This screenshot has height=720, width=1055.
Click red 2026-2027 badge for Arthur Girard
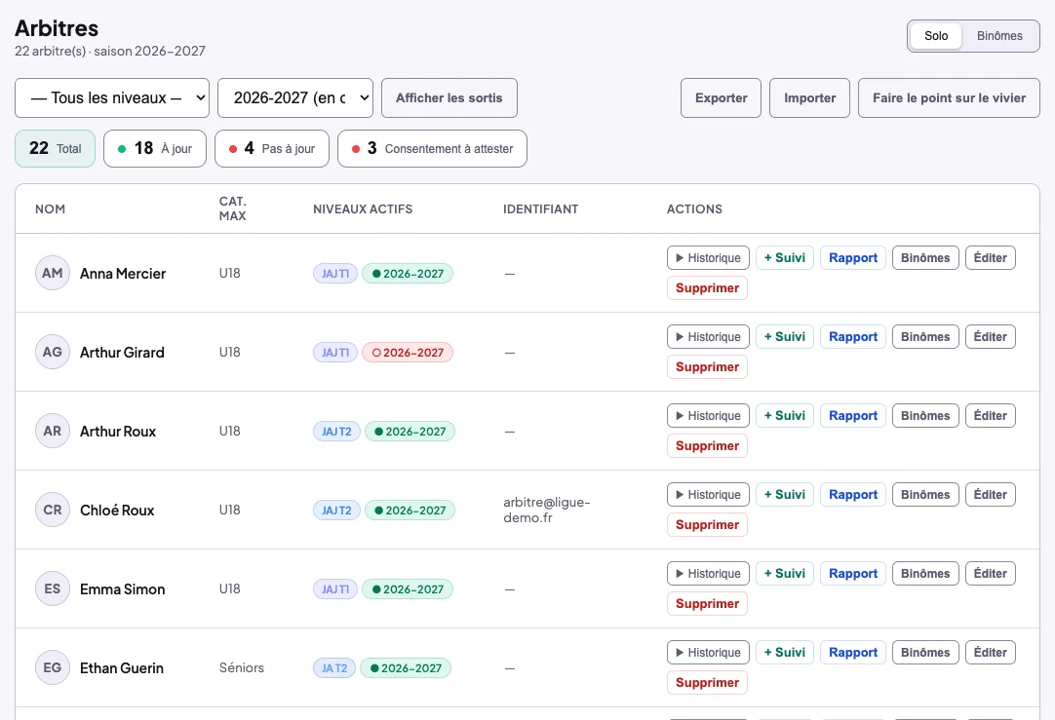click(408, 353)
